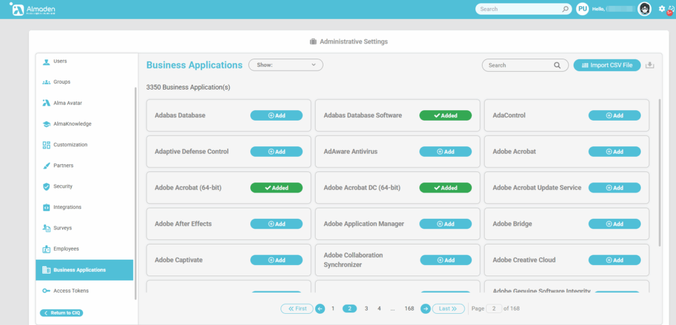This screenshot has width=676, height=325.
Task: Toggle Added state for Adobe Acrobat (64-bit)
Action: click(276, 188)
